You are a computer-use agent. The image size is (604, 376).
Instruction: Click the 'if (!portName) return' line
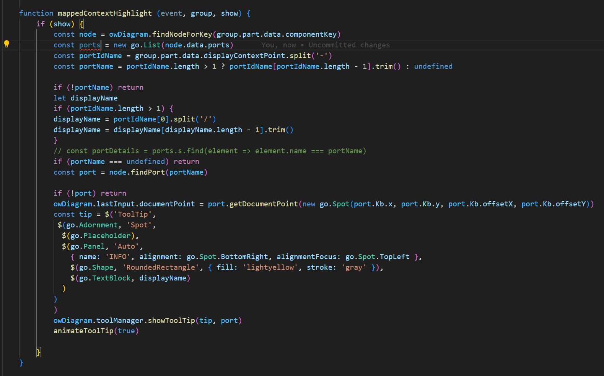[x=99, y=88]
